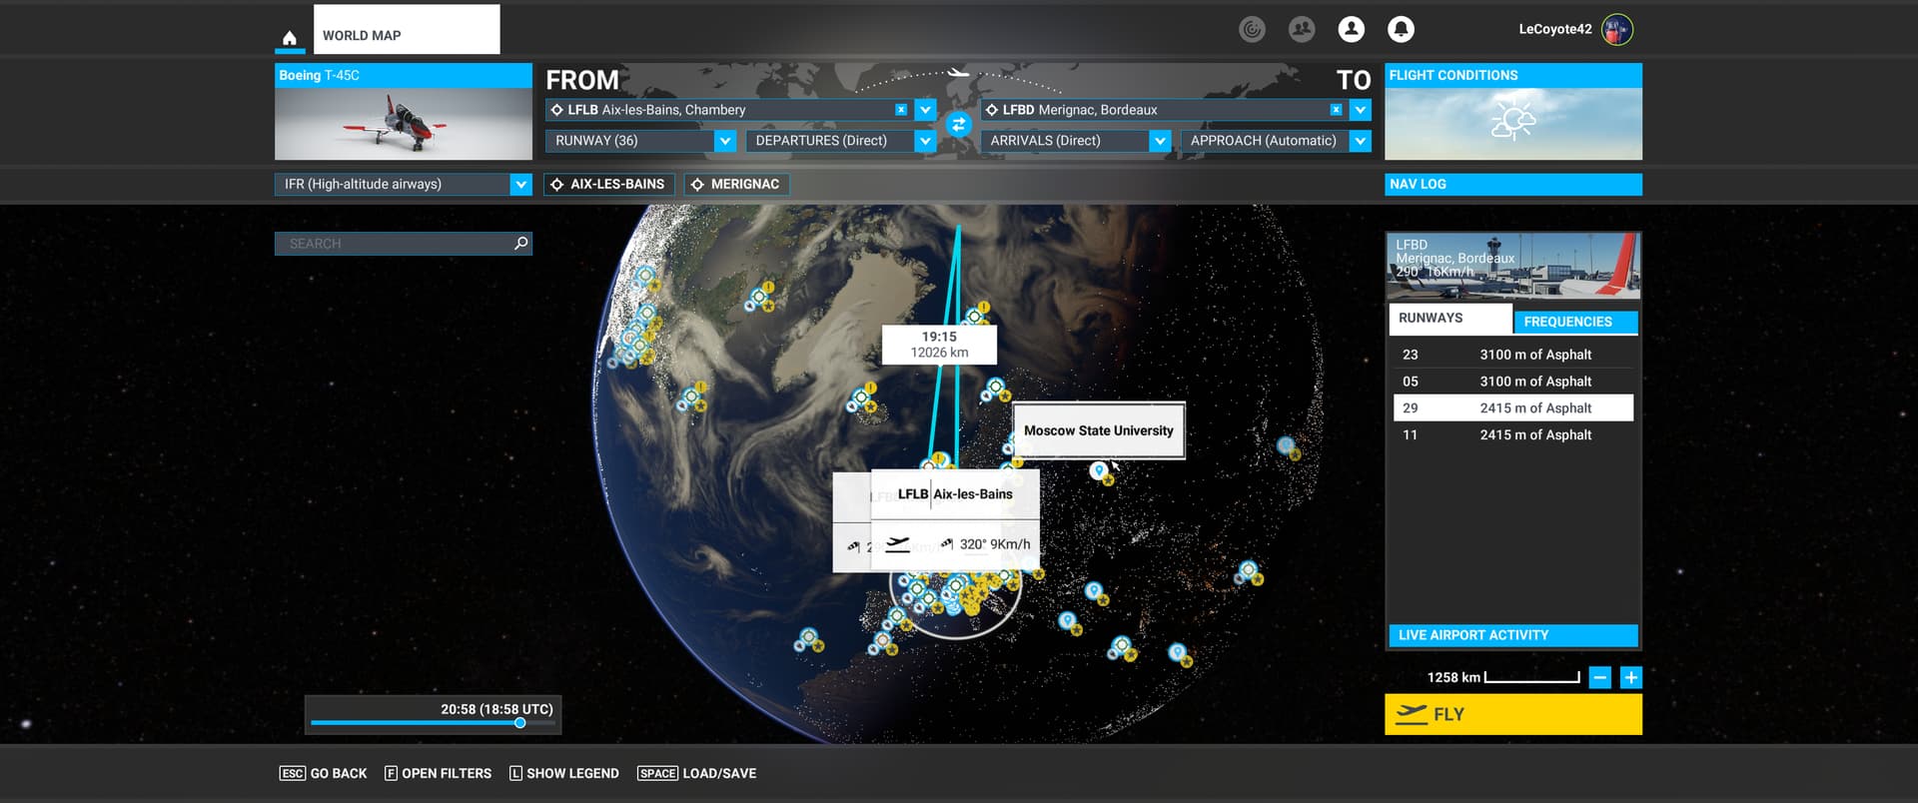
Task: Click the search magnifier icon
Action: (x=520, y=244)
